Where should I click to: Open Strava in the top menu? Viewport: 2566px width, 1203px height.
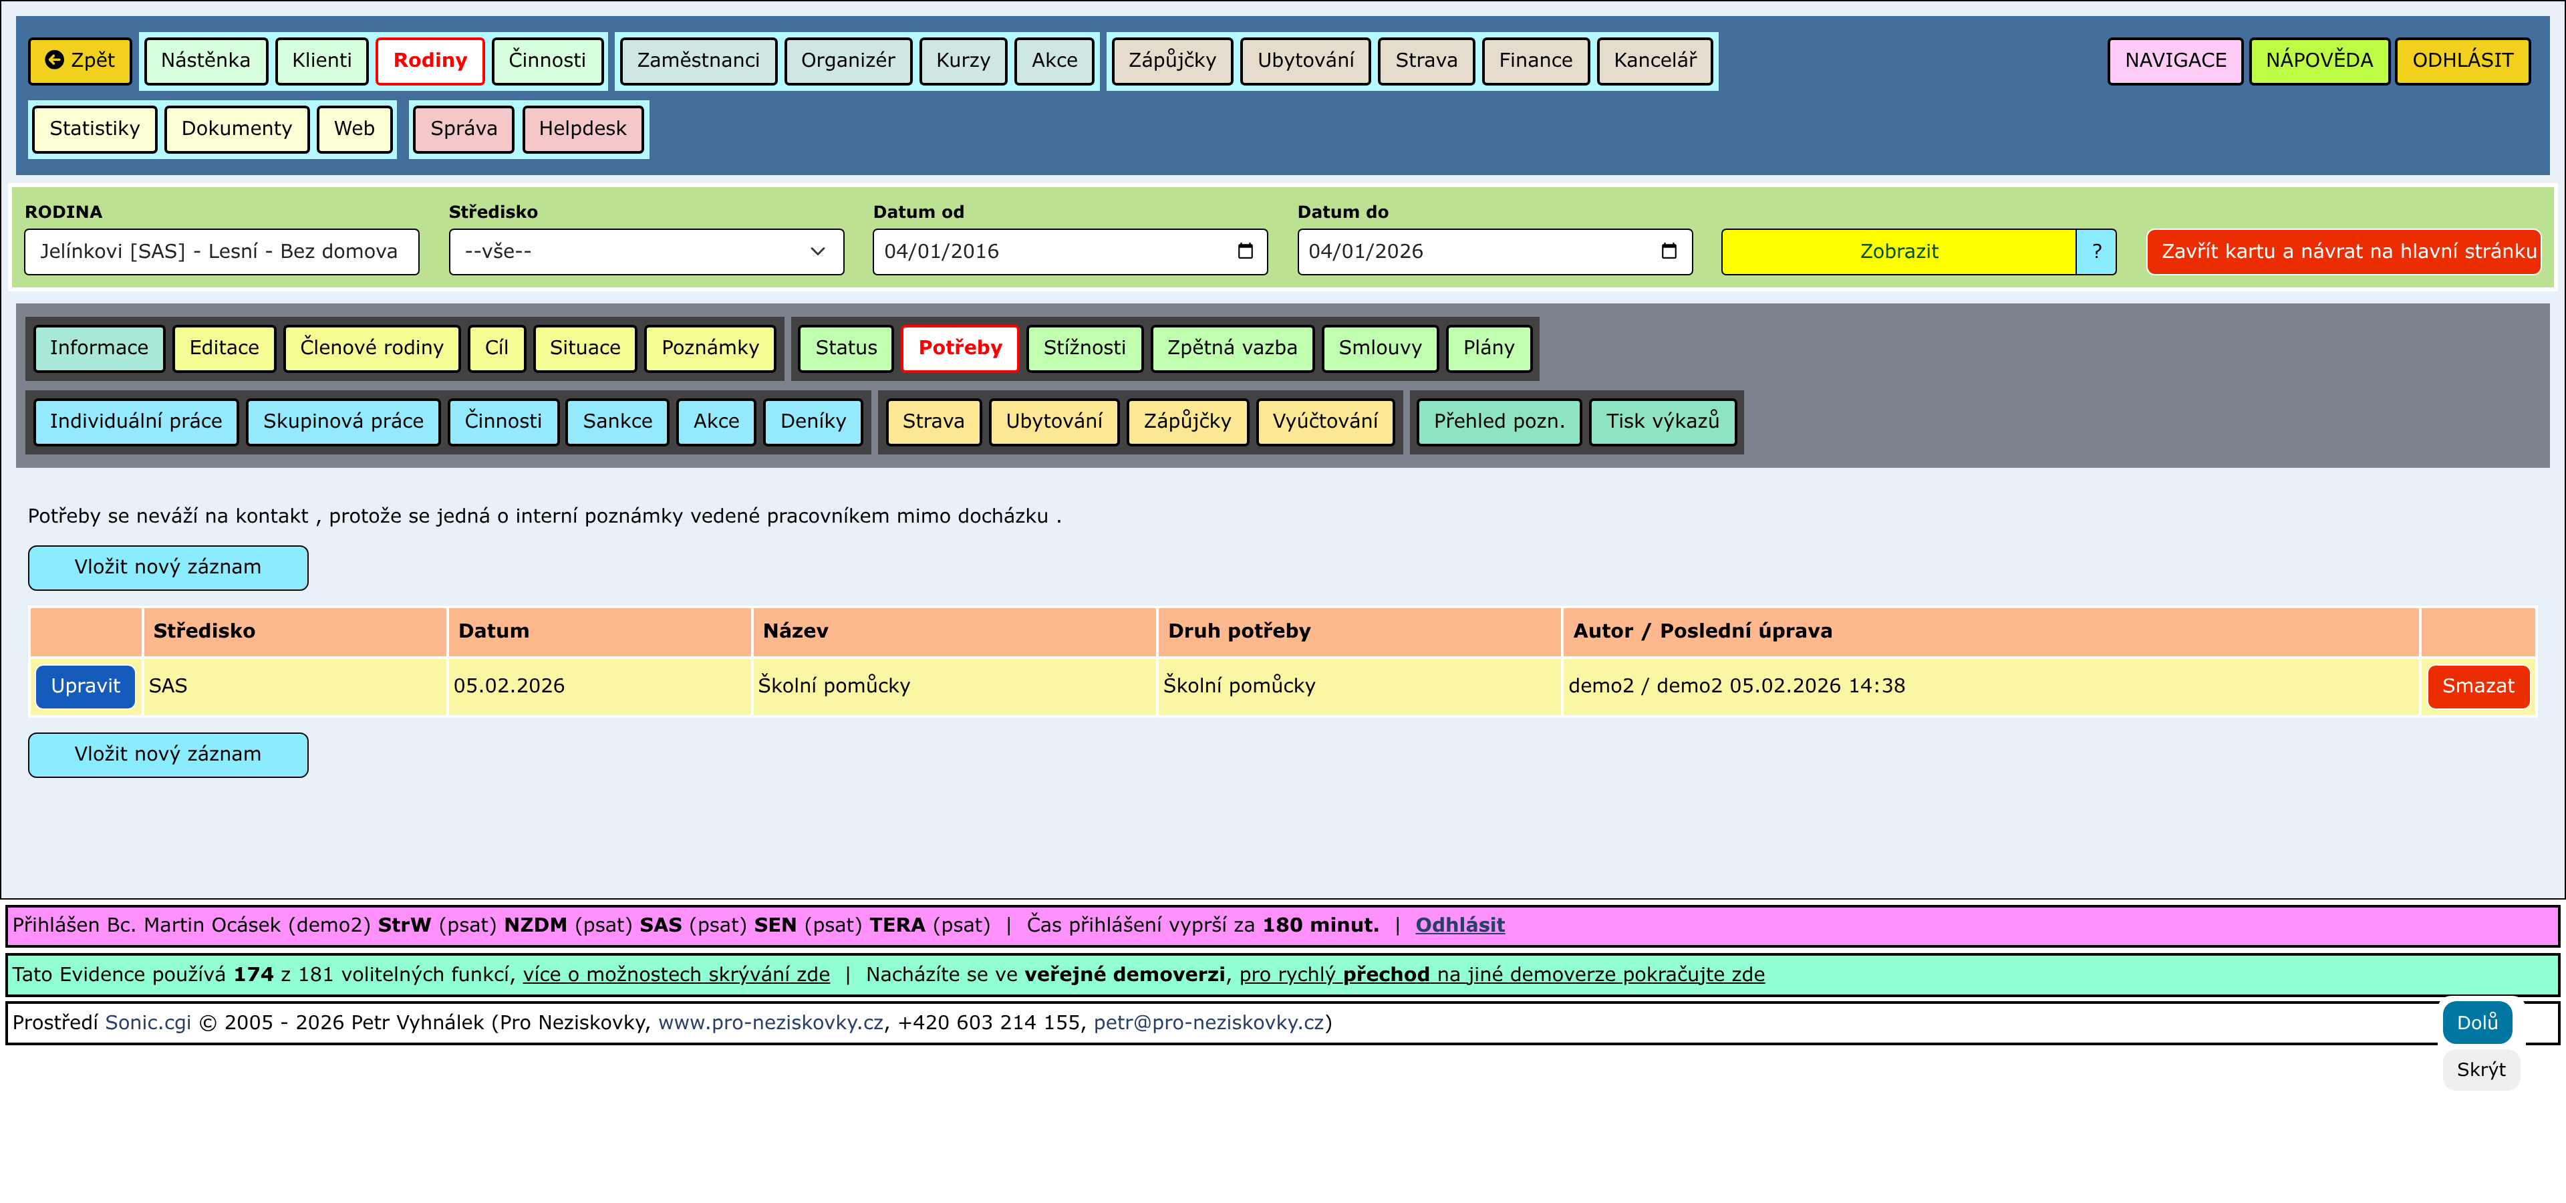point(1425,61)
